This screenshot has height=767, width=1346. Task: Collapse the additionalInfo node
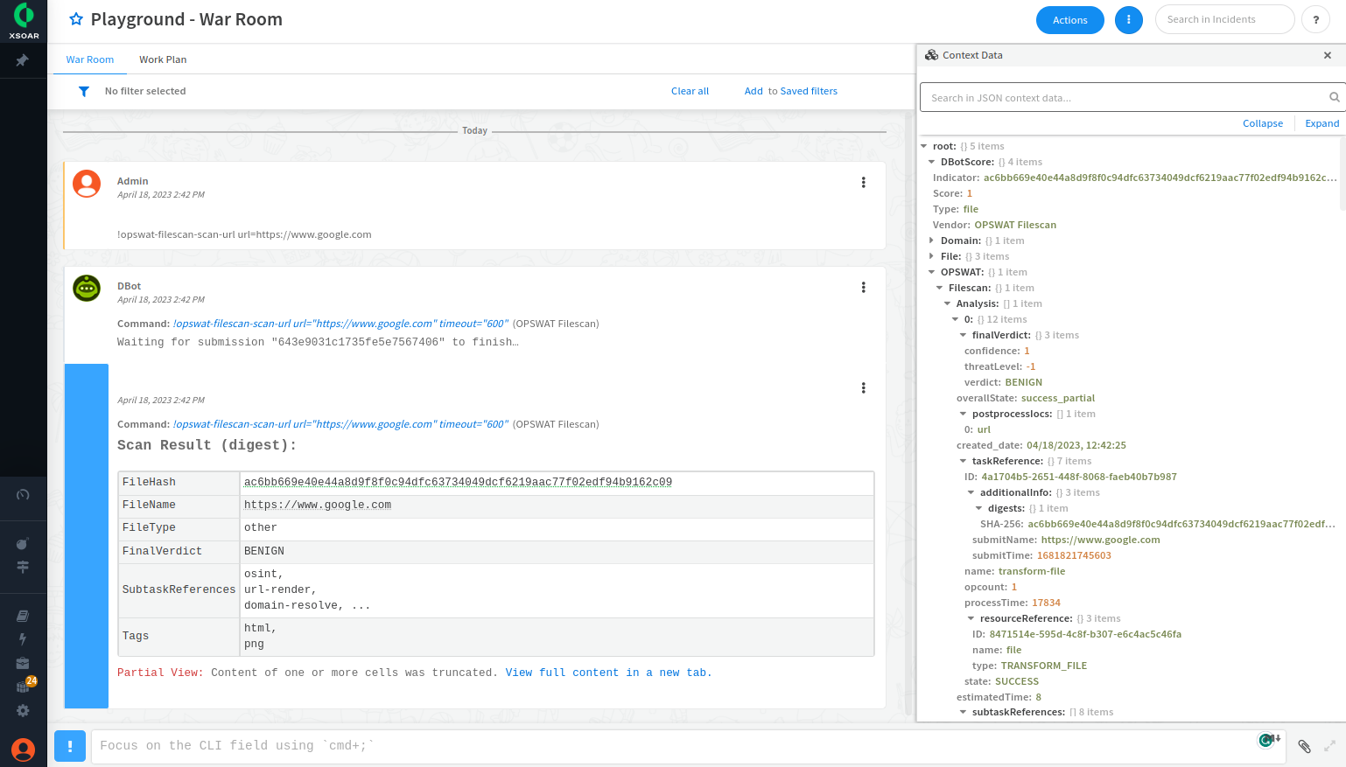tap(971, 492)
